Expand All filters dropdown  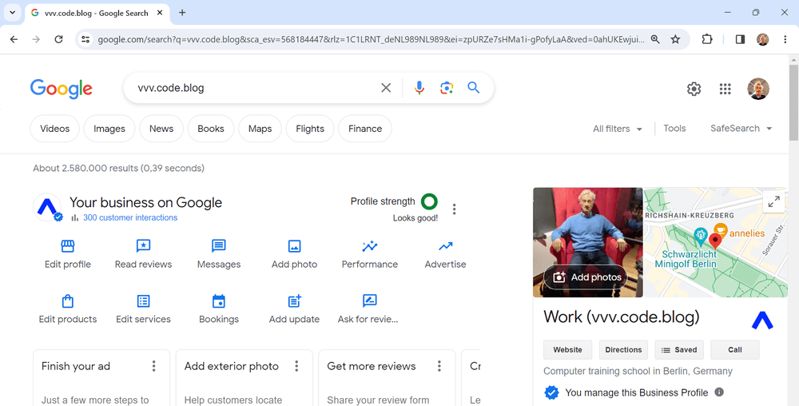(617, 129)
